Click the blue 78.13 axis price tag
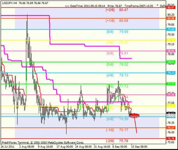This screenshot has width=178, height=150. (x=171, y=73)
